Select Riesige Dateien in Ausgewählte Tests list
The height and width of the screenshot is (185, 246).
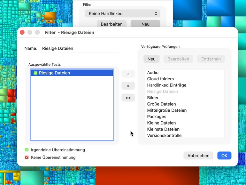click(72, 73)
